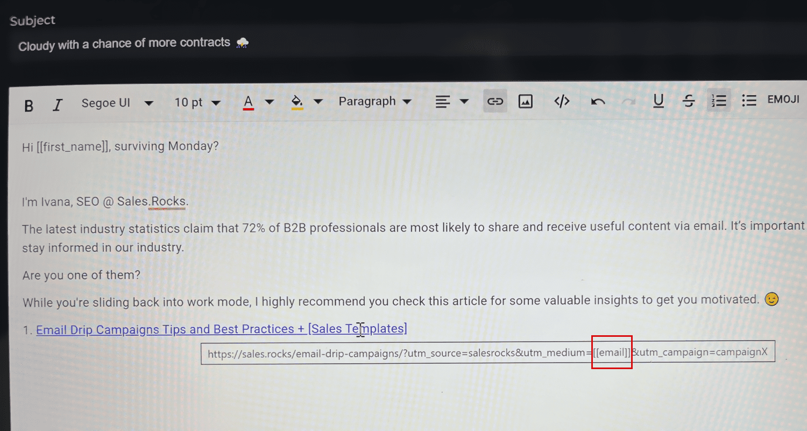This screenshot has height=431, width=807.
Task: Click the insert link icon
Action: coord(494,101)
